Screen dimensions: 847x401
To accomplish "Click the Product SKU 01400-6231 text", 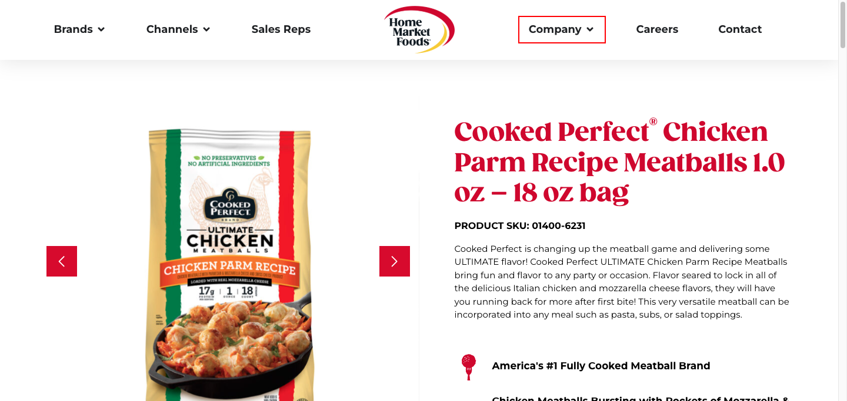I will click(520, 226).
